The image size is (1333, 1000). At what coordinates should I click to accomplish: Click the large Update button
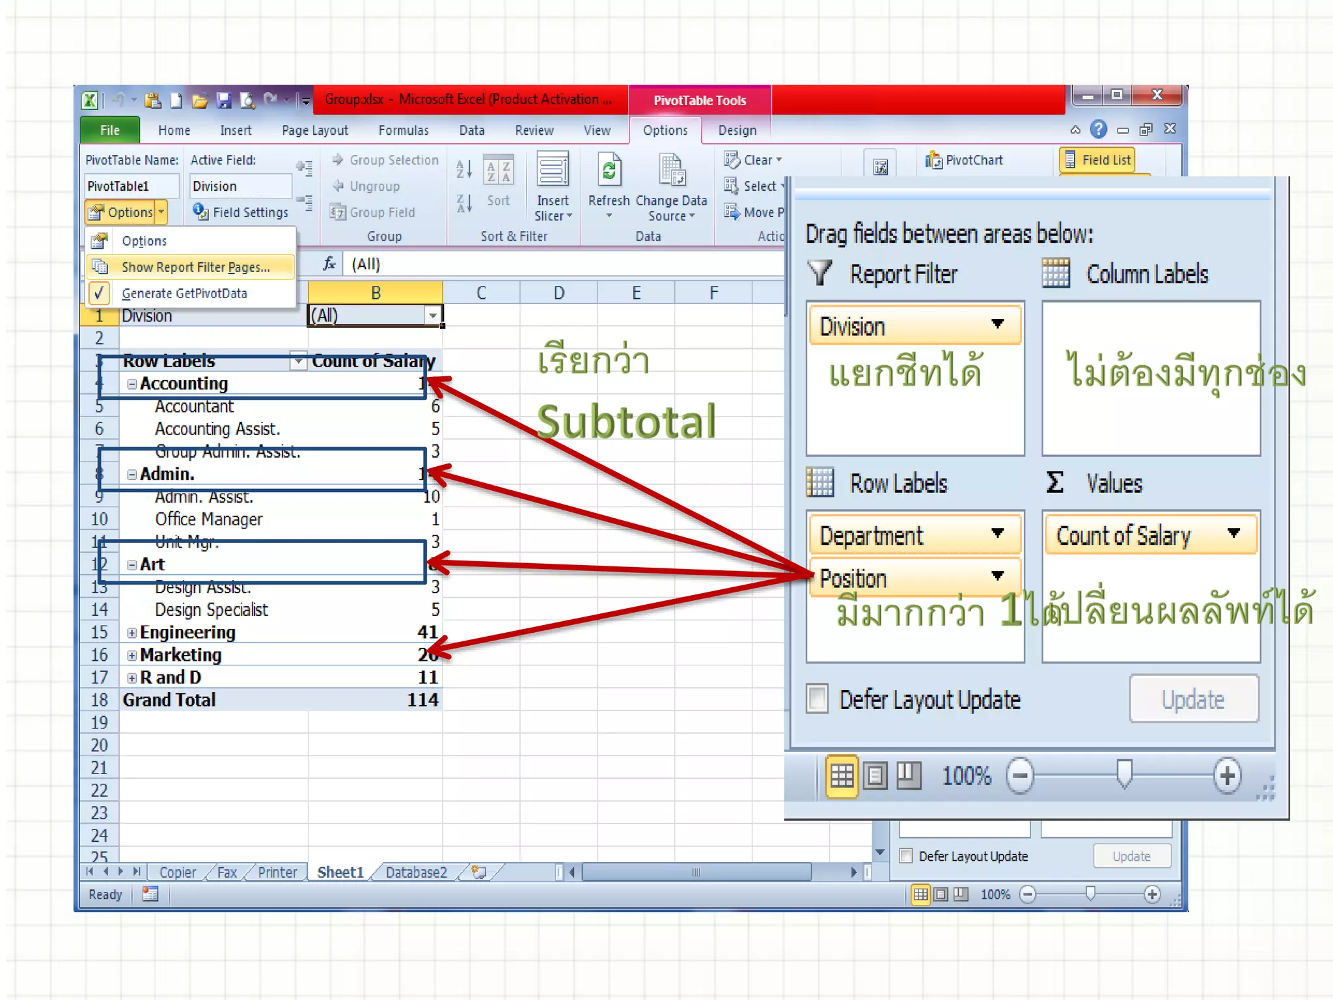[x=1193, y=700]
